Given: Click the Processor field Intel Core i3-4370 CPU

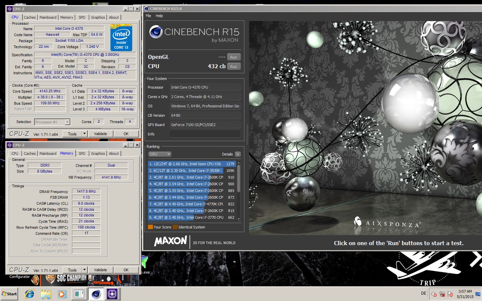Looking at the screenshot, I should 205,87.
